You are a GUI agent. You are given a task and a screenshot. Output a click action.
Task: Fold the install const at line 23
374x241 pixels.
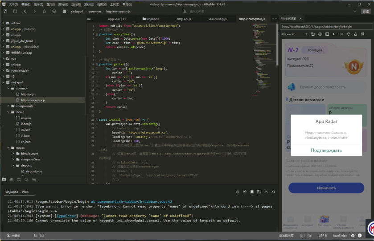[97, 120]
